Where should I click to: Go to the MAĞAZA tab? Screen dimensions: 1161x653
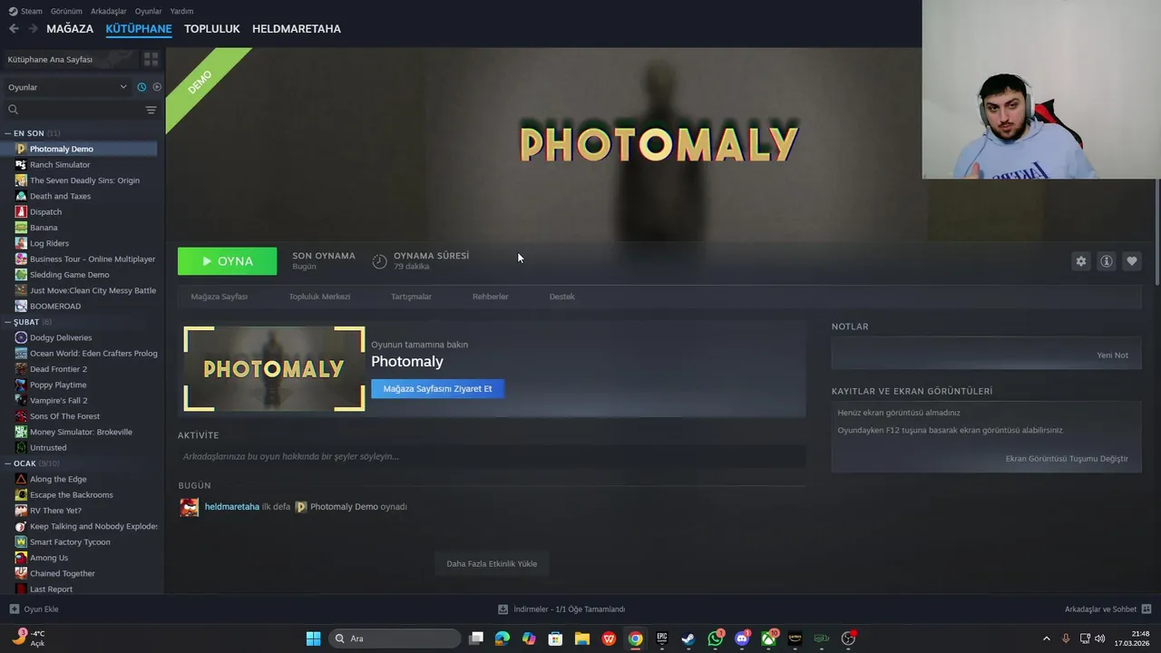[x=70, y=29]
